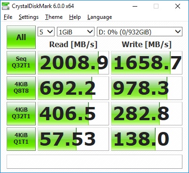
Task: Click the CrystalDiskMark app icon in title bar
Action: coord(6,6)
